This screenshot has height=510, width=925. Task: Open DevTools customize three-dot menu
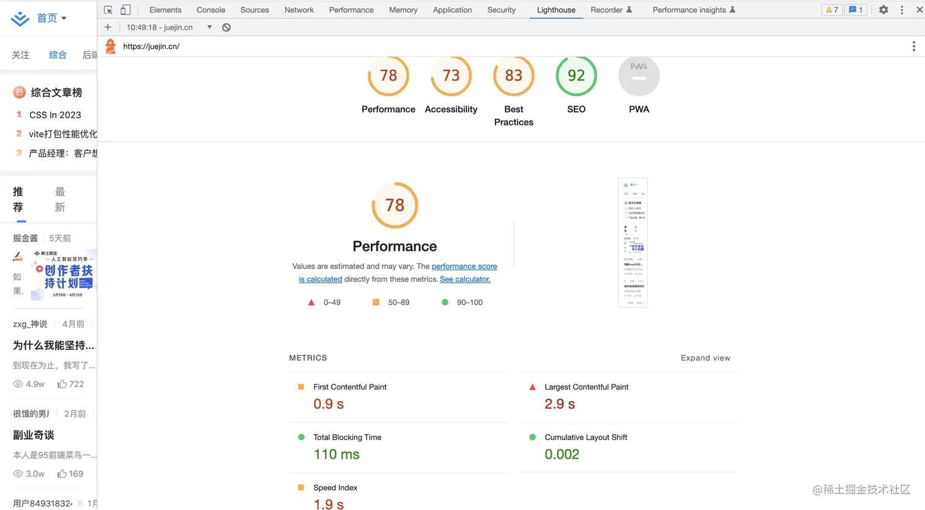902,10
